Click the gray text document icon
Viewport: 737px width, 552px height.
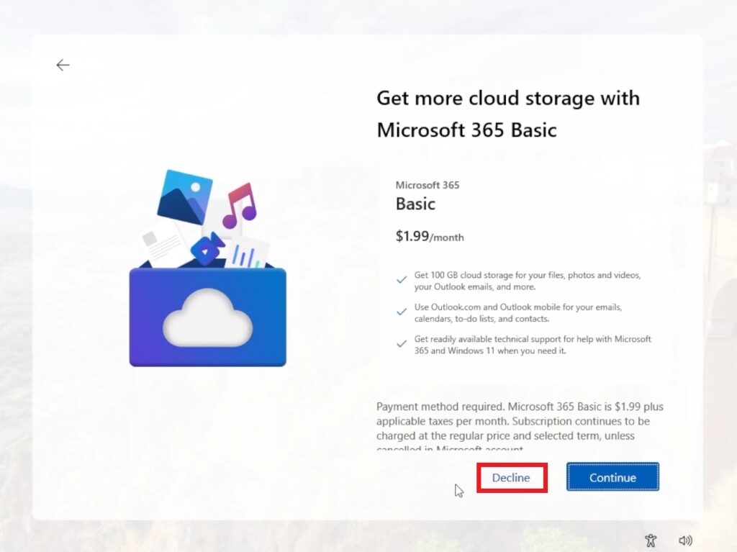click(160, 245)
